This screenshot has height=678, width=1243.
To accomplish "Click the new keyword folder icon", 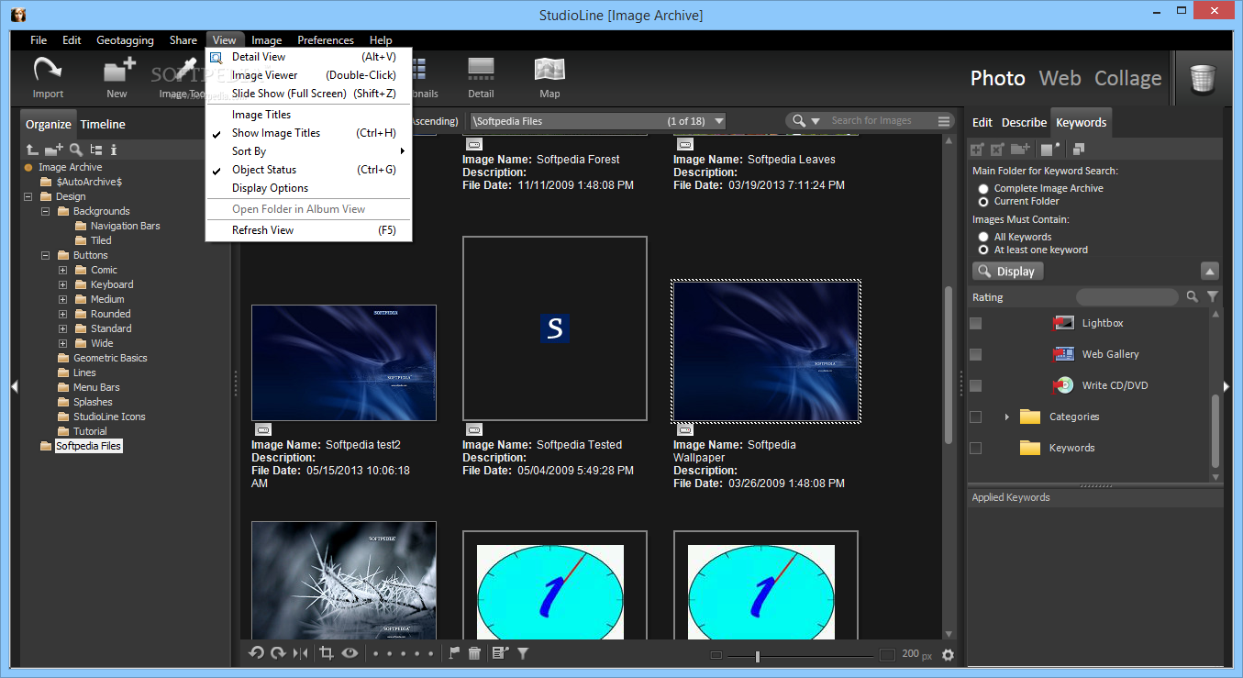I will point(1020,149).
